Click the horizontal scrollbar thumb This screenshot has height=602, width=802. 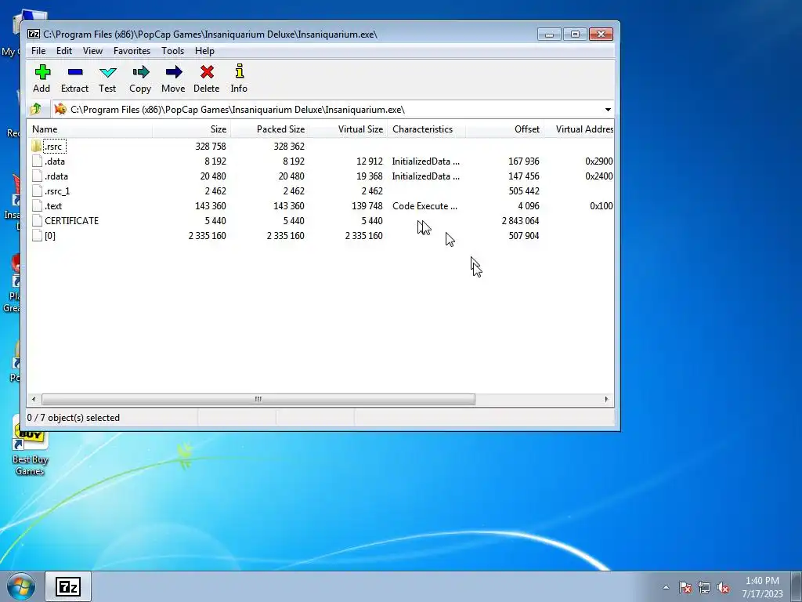[258, 399]
